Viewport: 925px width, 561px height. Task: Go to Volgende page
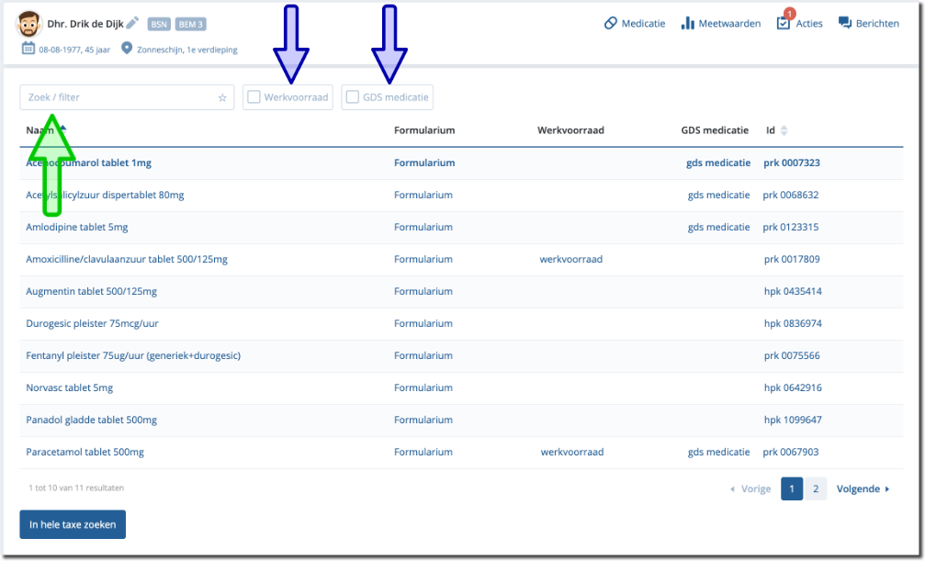[863, 489]
